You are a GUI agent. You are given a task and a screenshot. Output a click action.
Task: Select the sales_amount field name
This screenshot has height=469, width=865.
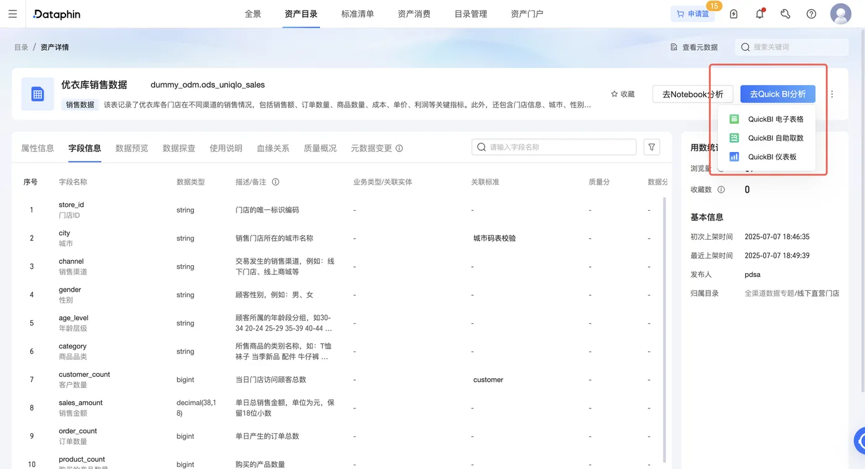tap(81, 403)
